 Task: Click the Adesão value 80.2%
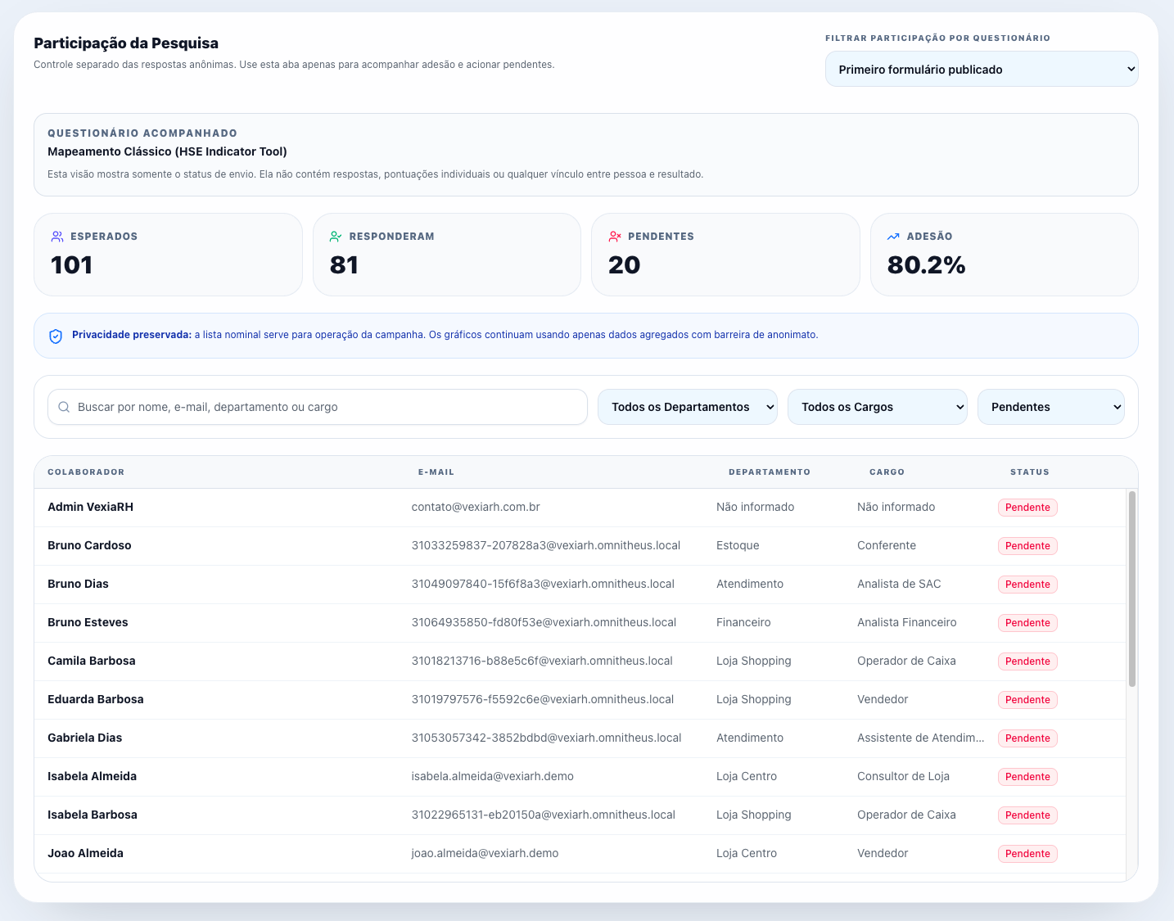pos(927,265)
